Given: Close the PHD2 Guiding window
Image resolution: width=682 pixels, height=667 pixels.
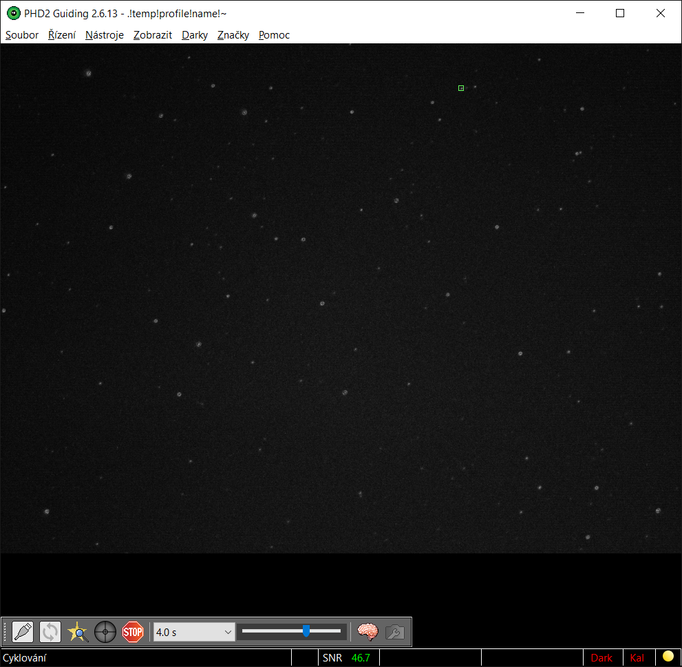Looking at the screenshot, I should click(x=660, y=13).
